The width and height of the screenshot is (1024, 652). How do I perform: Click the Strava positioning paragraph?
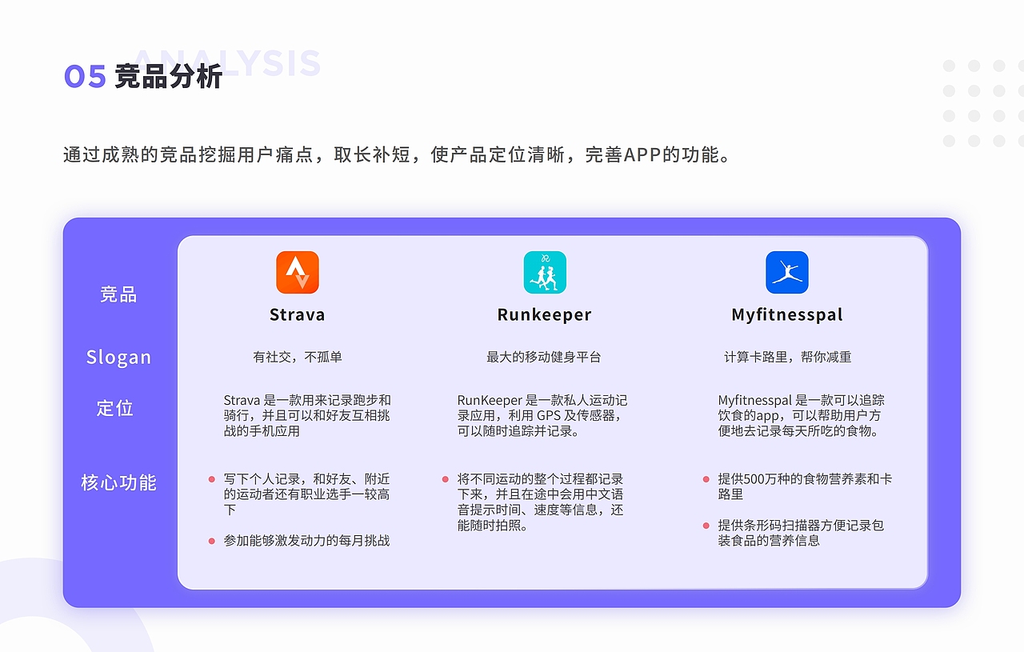307,415
